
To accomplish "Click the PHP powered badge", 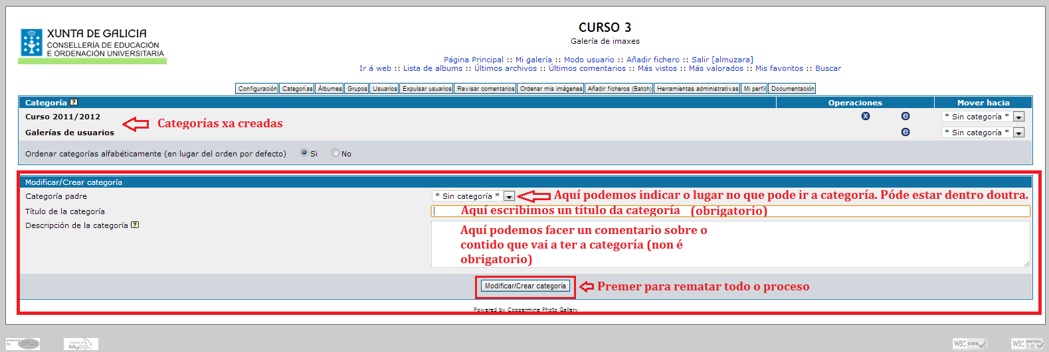I will 23,343.
